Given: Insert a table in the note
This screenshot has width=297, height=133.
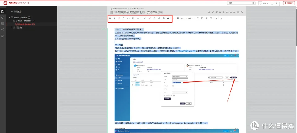Looking at the screenshot, I should pyautogui.click(x=178, y=18).
